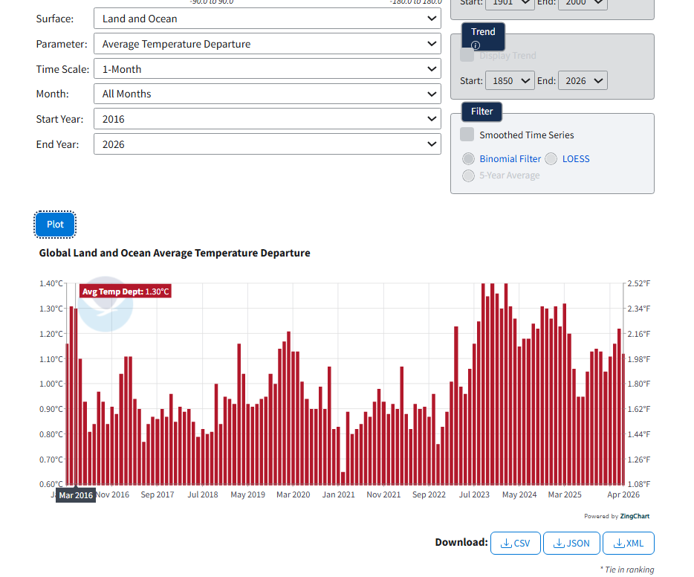
Task: Click the Tie in ranking footnote
Action: coord(627,570)
